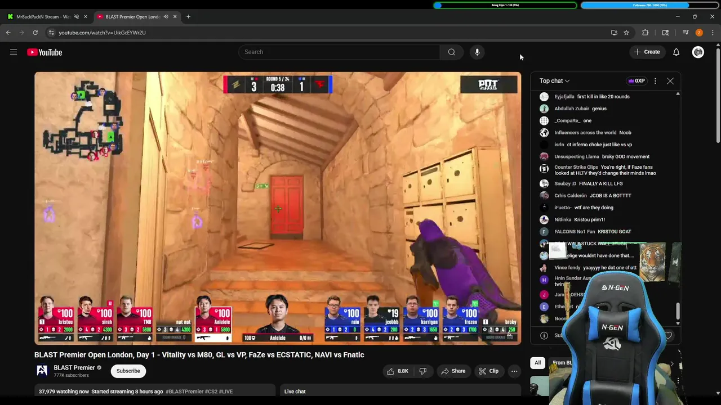Open more actions ellipsis below video

pyautogui.click(x=514, y=371)
